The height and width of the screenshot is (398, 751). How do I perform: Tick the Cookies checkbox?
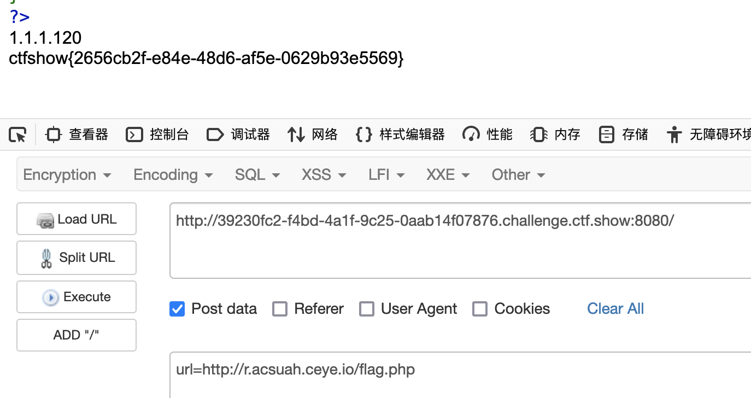point(480,309)
